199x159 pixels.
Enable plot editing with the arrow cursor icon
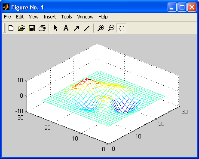click(x=55, y=28)
